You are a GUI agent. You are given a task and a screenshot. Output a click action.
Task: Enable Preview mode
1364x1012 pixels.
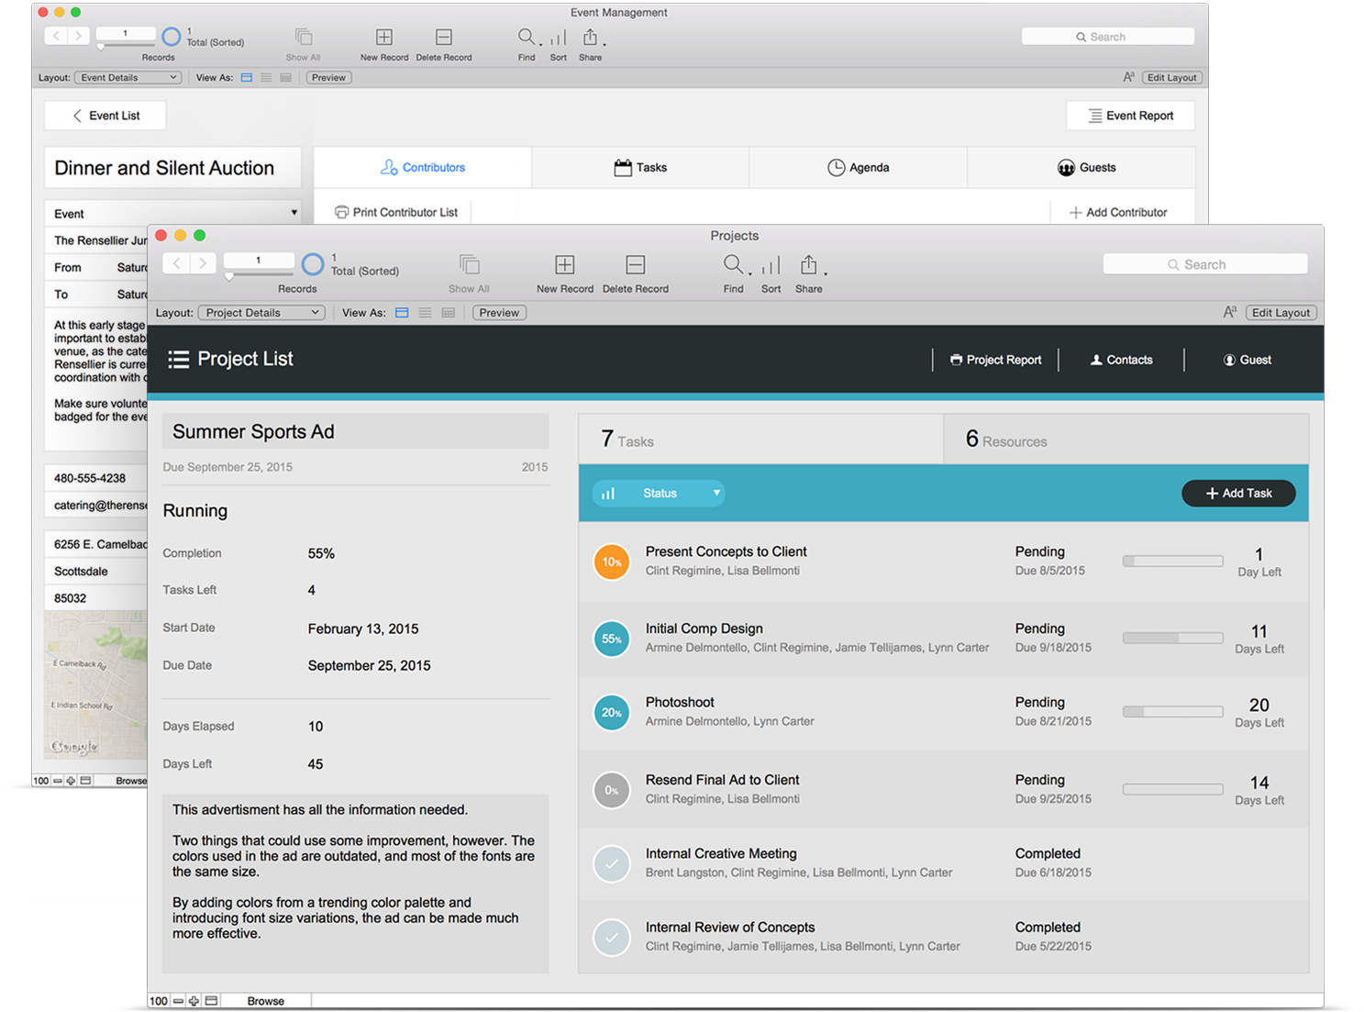coord(498,312)
